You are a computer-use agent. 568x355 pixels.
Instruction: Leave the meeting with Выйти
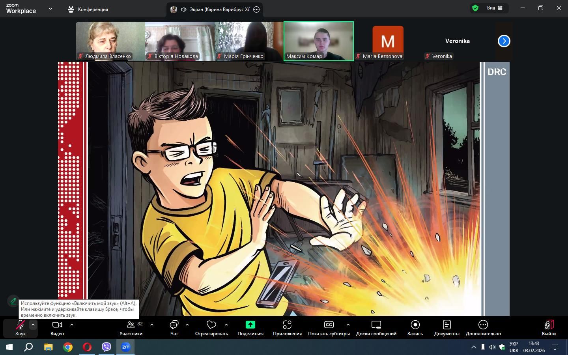pos(548,327)
